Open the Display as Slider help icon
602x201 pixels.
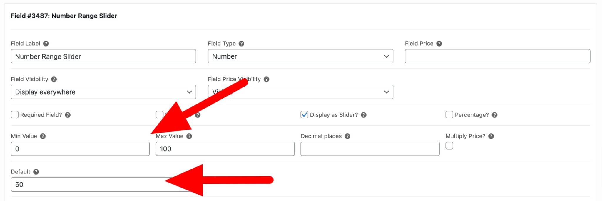364,115
